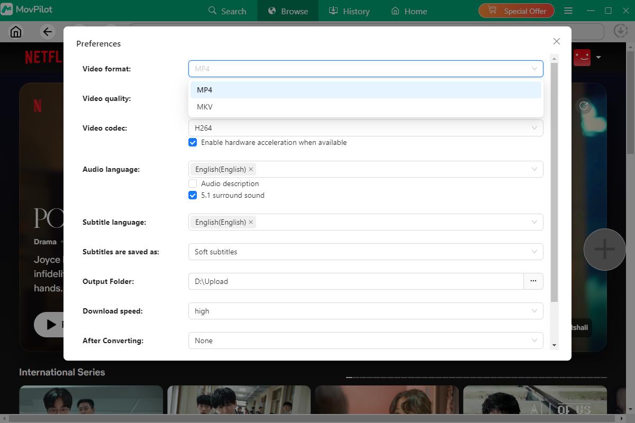Toggle Enable hardware acceleration checkbox
Viewport: 635px width, 423px height.
(x=193, y=142)
